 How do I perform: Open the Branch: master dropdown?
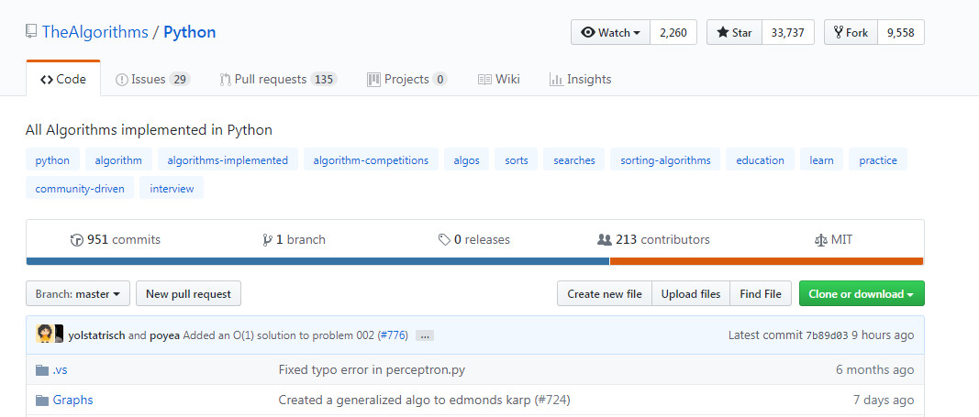[x=78, y=293]
